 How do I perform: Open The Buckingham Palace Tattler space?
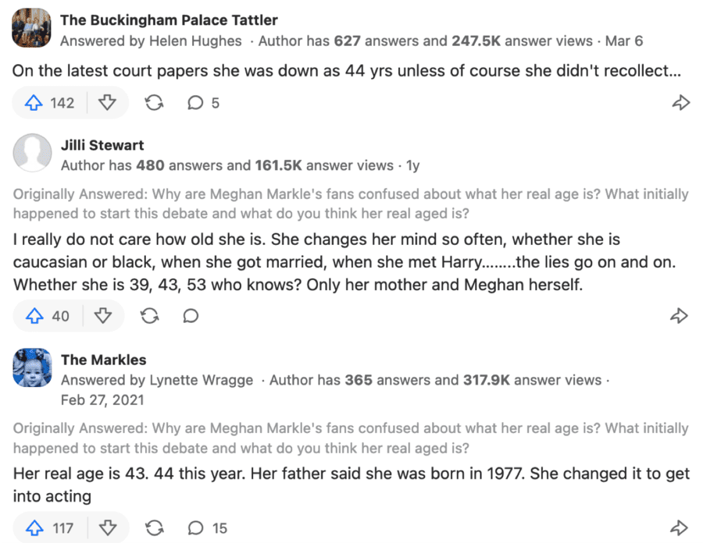click(x=169, y=20)
